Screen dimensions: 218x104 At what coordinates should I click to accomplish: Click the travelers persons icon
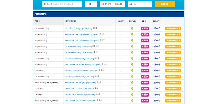click(90, 4)
